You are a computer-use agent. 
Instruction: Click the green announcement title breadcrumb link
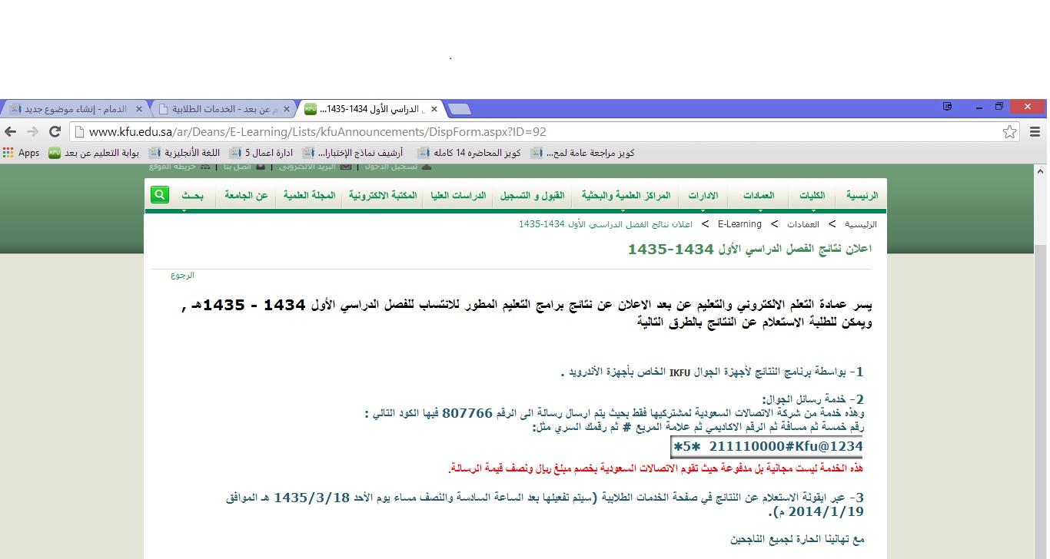click(606, 224)
